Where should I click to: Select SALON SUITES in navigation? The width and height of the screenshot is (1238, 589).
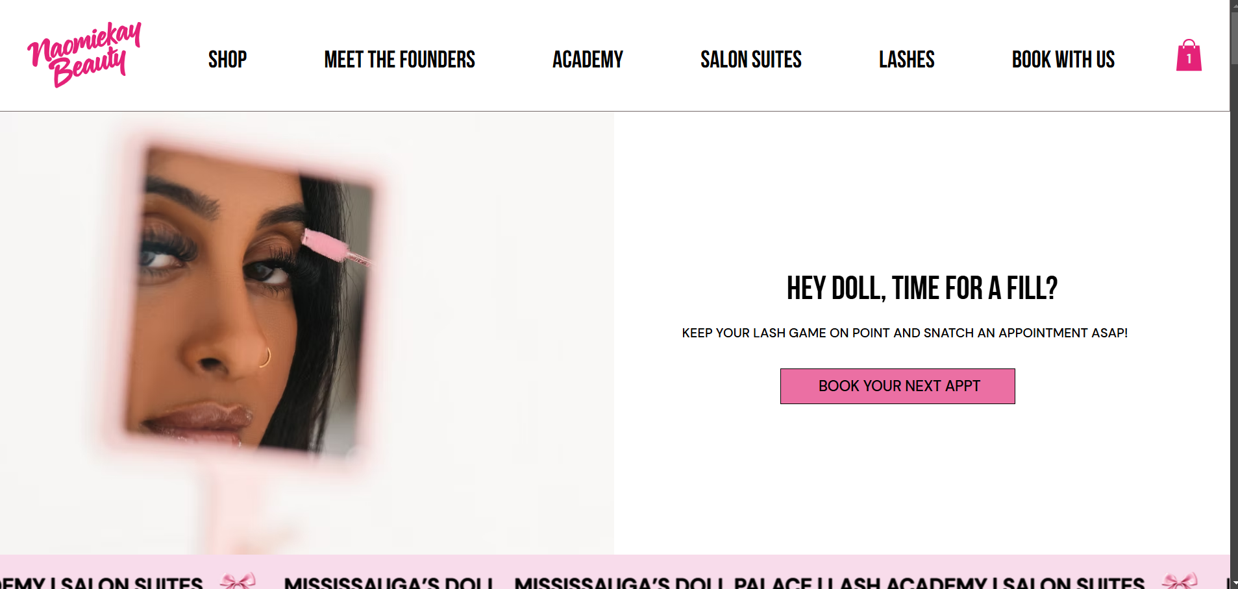pos(751,60)
